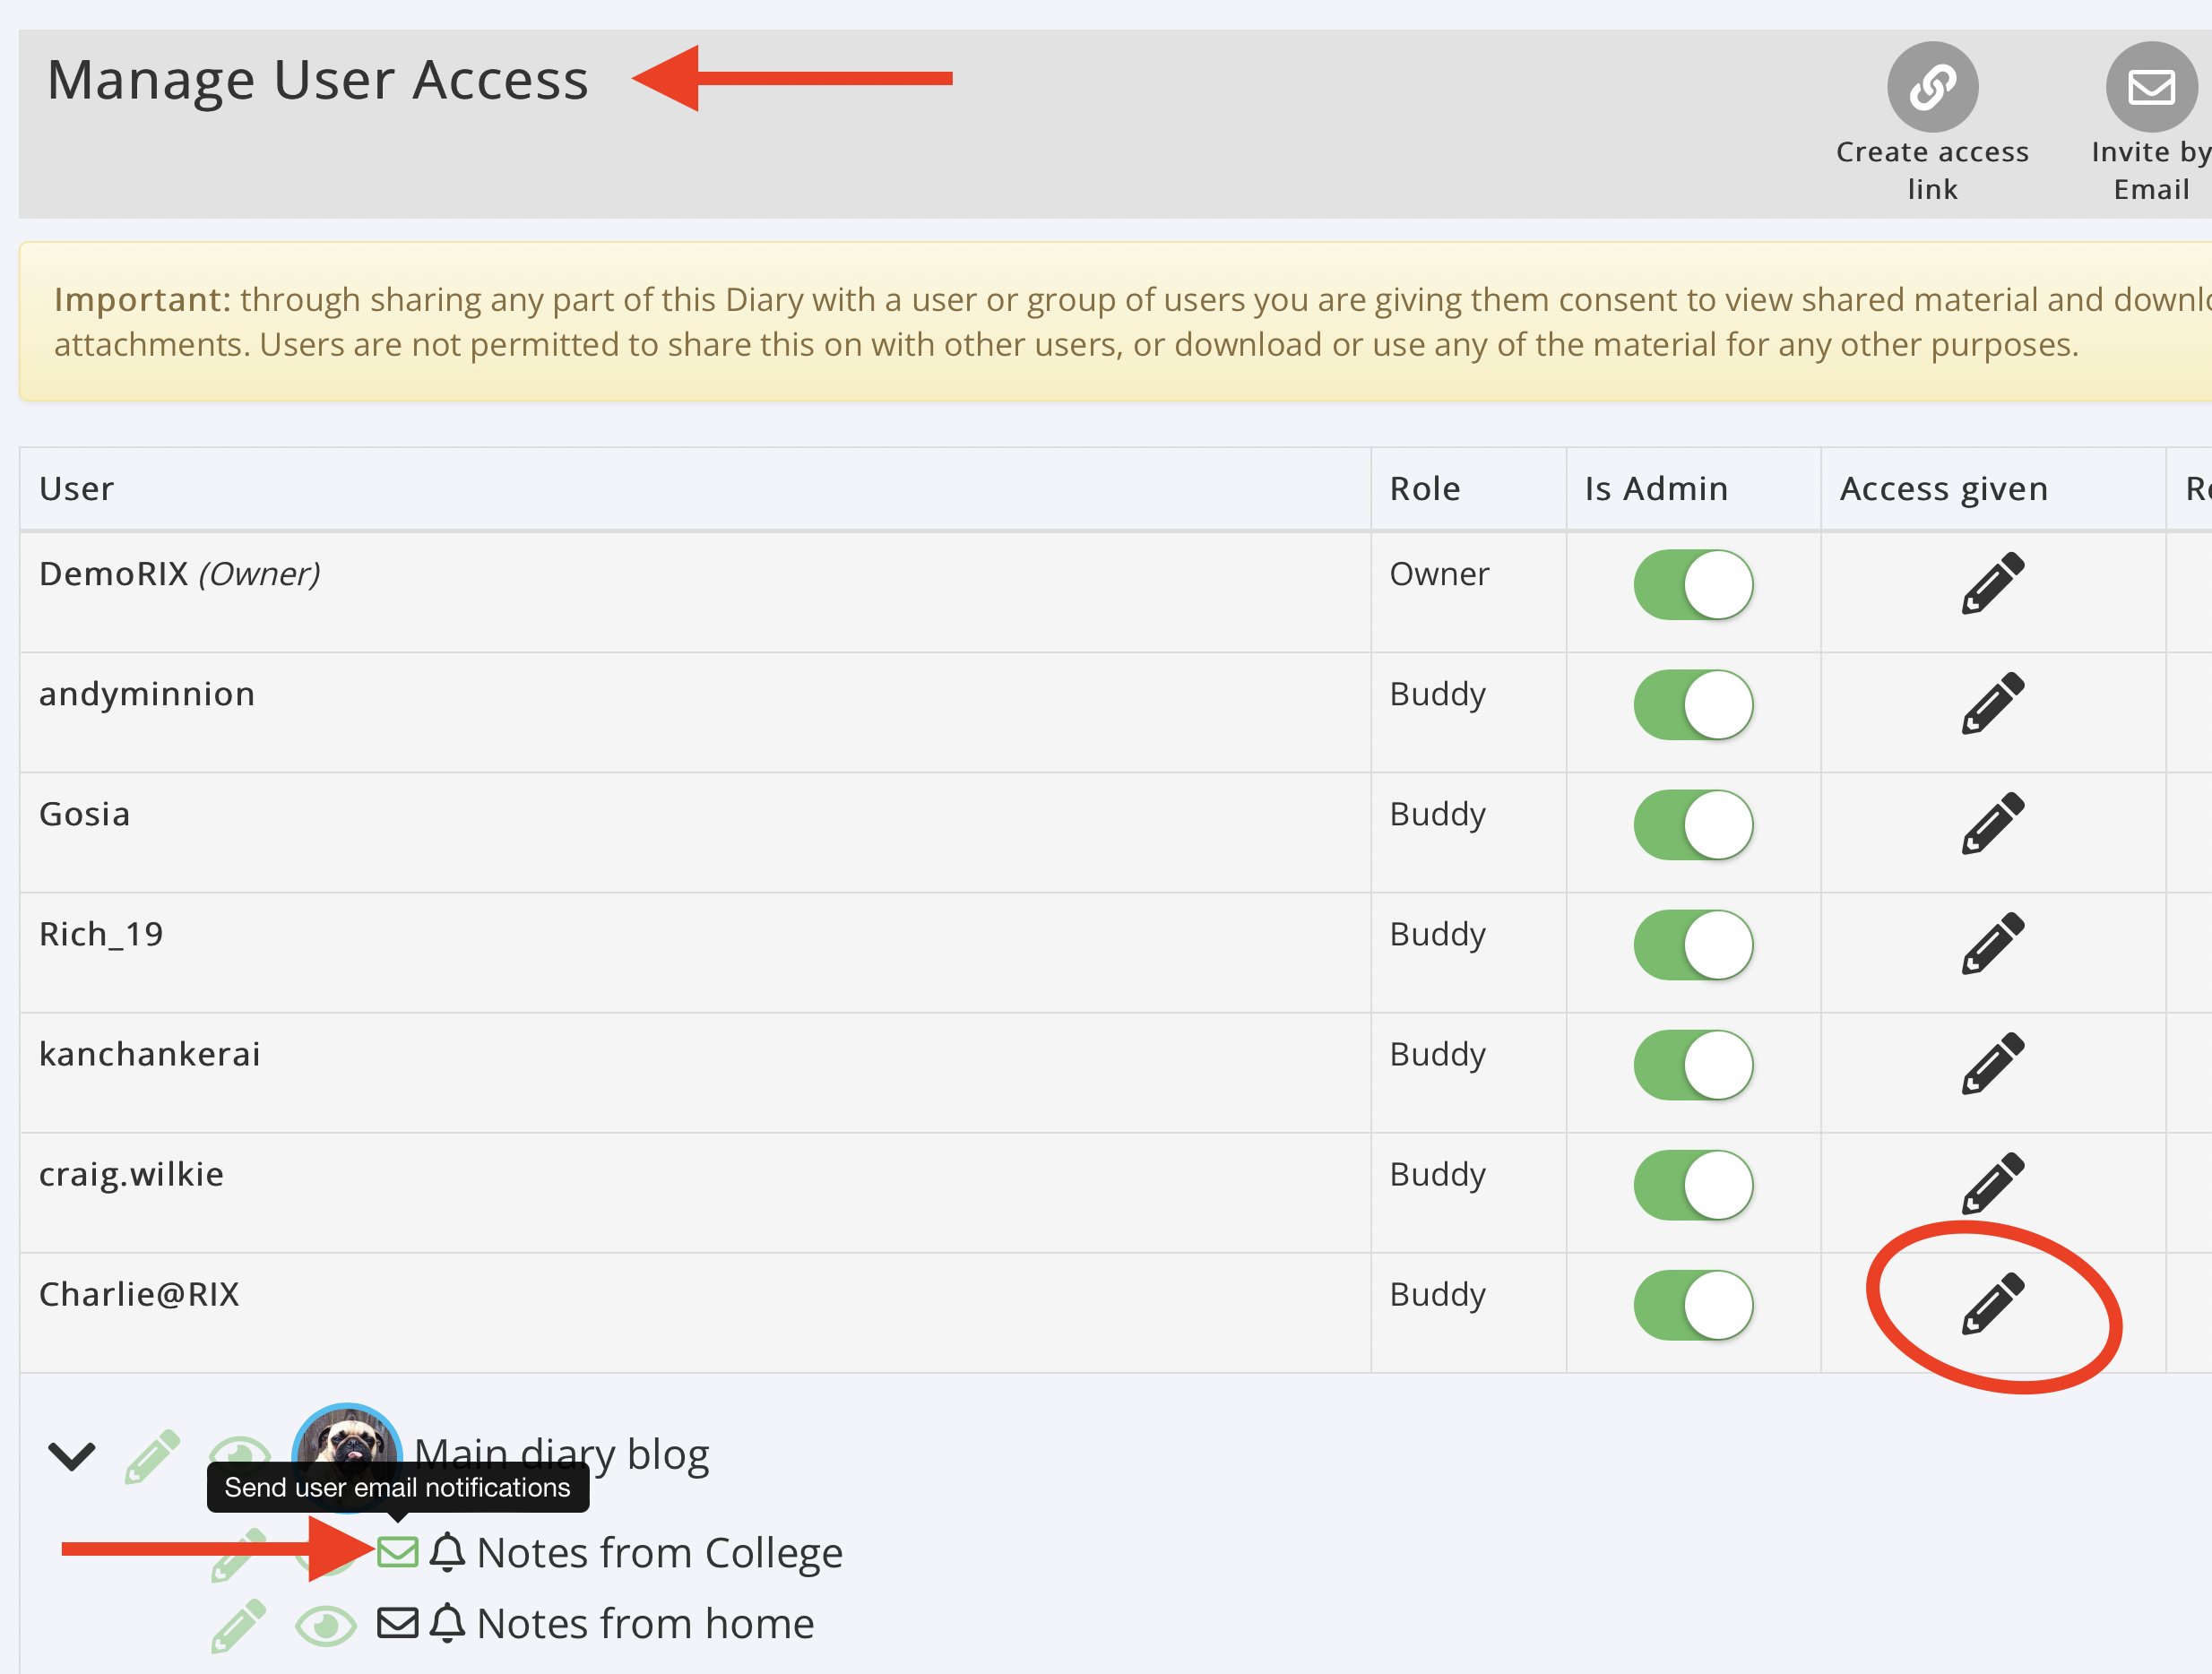Click the Invite by Email envelope icon

click(2150, 87)
